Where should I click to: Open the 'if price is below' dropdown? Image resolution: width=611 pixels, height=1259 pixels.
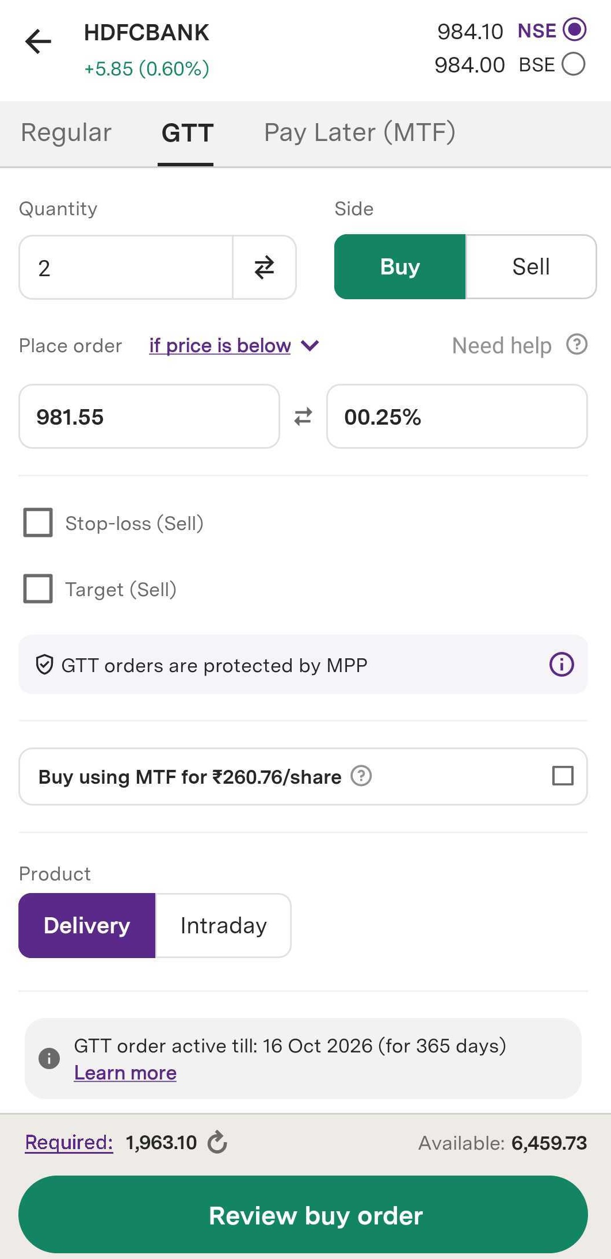point(233,346)
